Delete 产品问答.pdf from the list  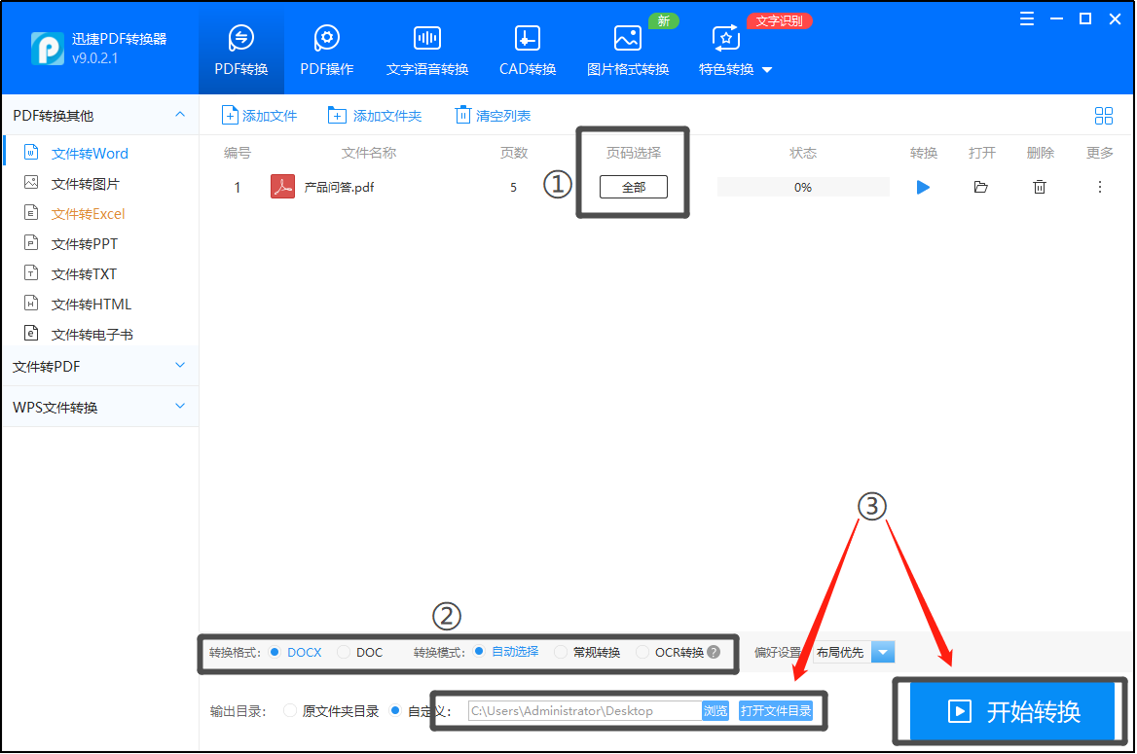coord(1040,187)
